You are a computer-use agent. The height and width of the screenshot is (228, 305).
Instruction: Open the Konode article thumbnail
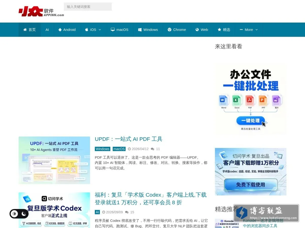pyautogui.click(x=227, y=223)
